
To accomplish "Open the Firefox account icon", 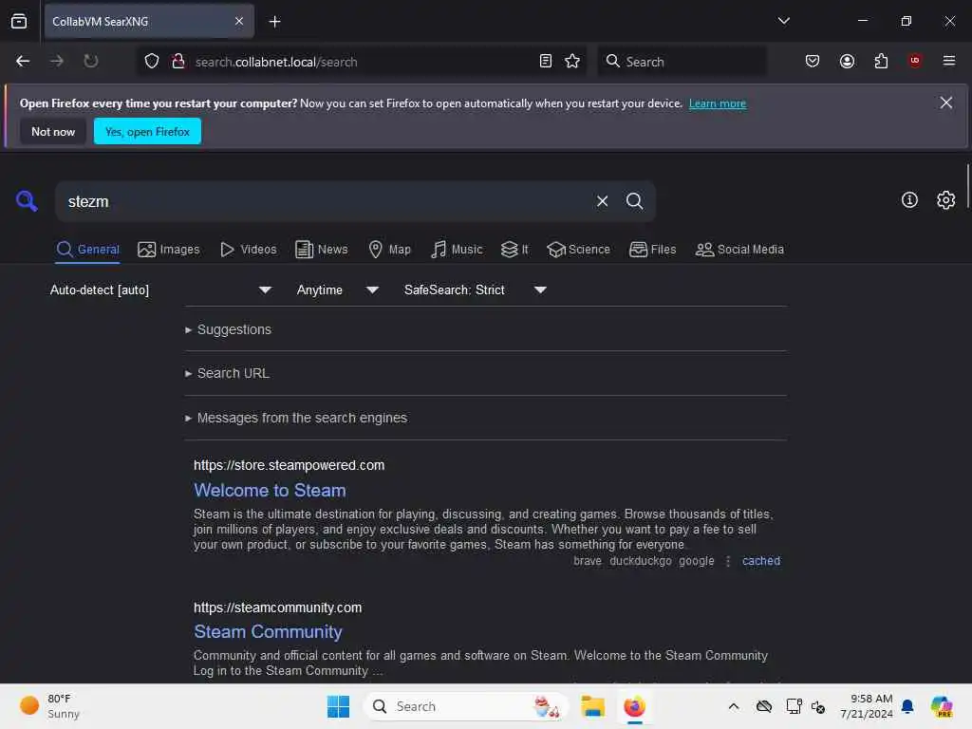I will [x=847, y=62].
